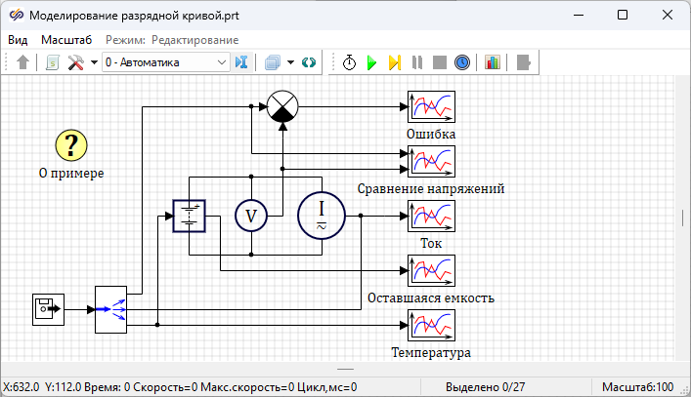This screenshot has width=691, height=397.
Task: Select the voltmeter V block
Action: (x=250, y=216)
